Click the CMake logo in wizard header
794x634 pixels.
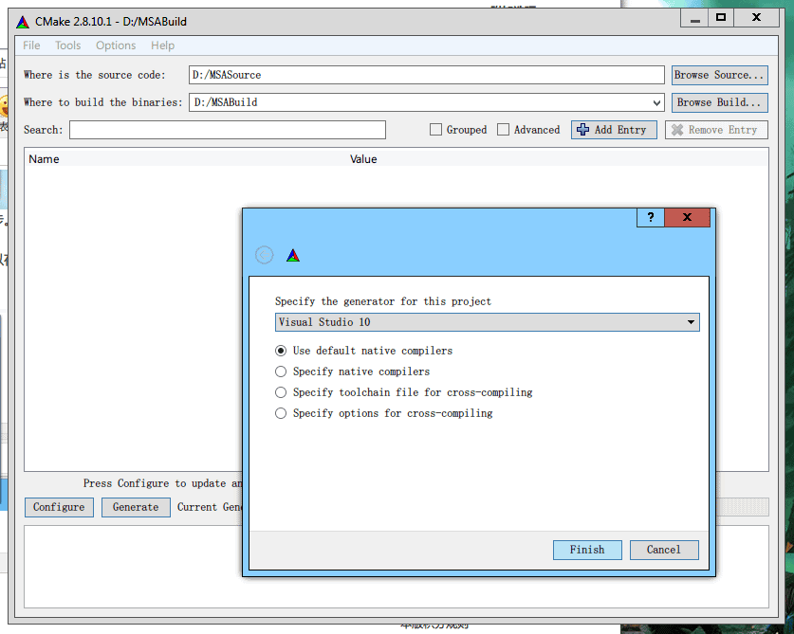[293, 255]
